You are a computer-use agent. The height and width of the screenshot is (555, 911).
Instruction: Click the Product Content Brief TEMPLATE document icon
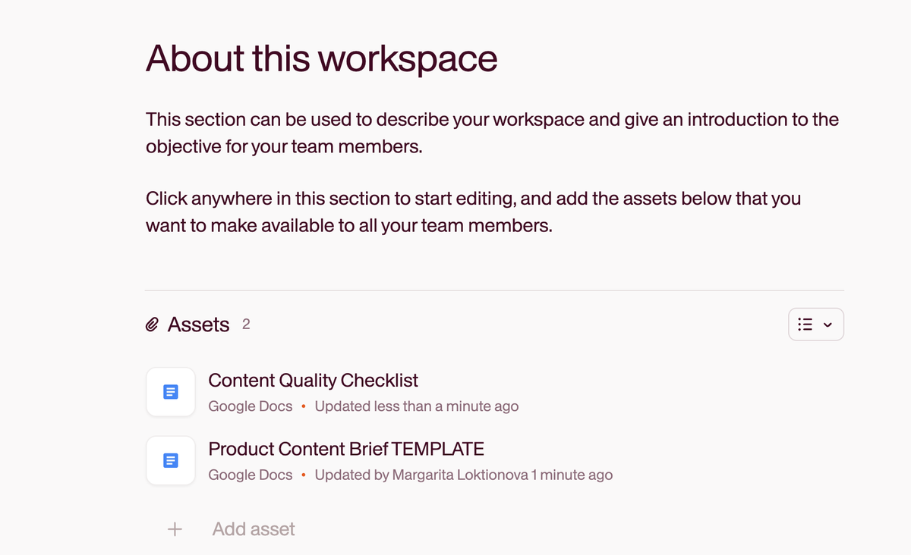click(171, 461)
